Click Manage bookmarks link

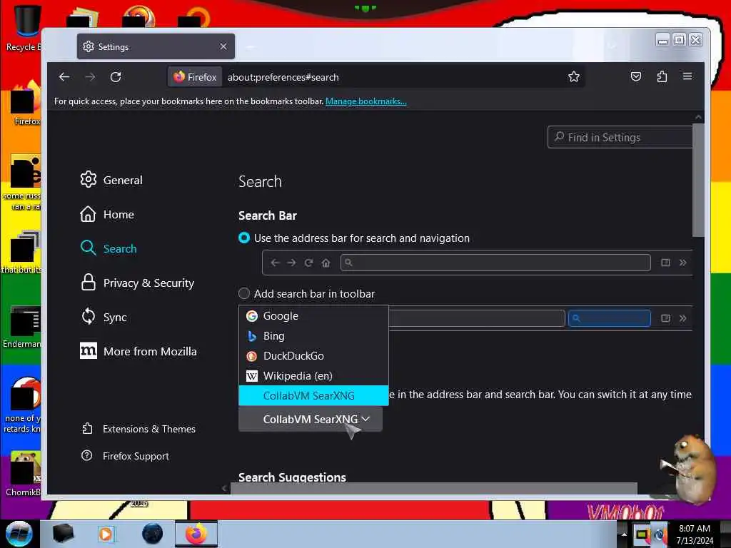(366, 101)
